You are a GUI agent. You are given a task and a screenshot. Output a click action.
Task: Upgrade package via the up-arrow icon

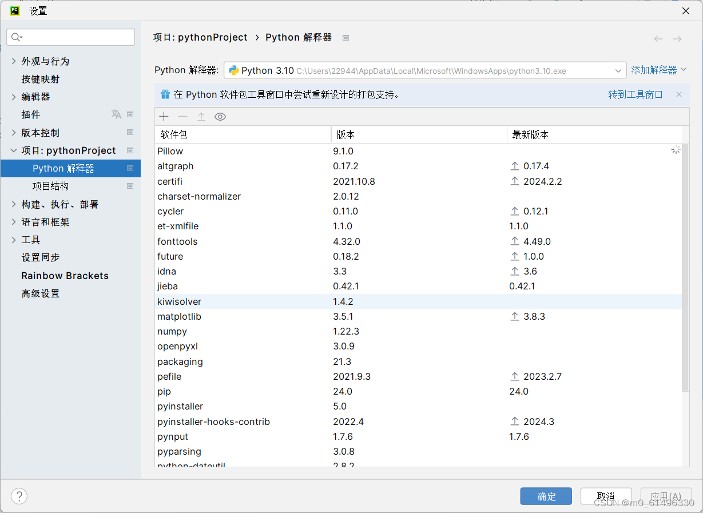(201, 116)
